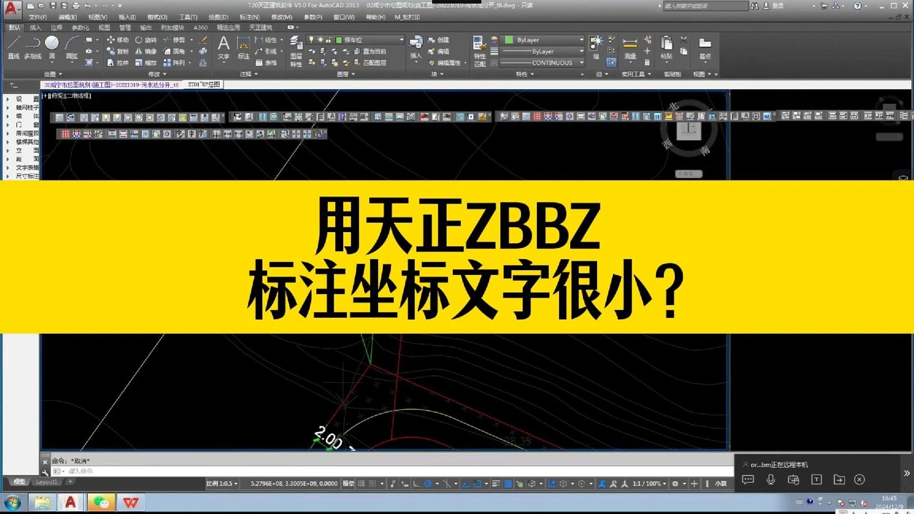Click the 组 (Group) icon
This screenshot has height=514, width=914.
point(596,47)
